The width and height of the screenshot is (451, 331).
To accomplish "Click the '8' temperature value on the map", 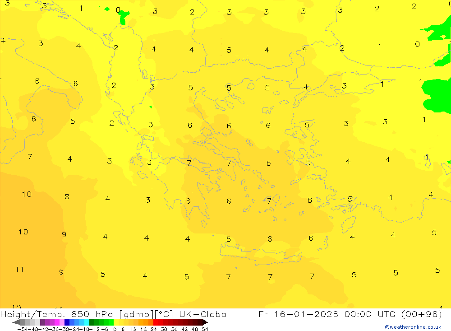I will (x=67, y=197).
